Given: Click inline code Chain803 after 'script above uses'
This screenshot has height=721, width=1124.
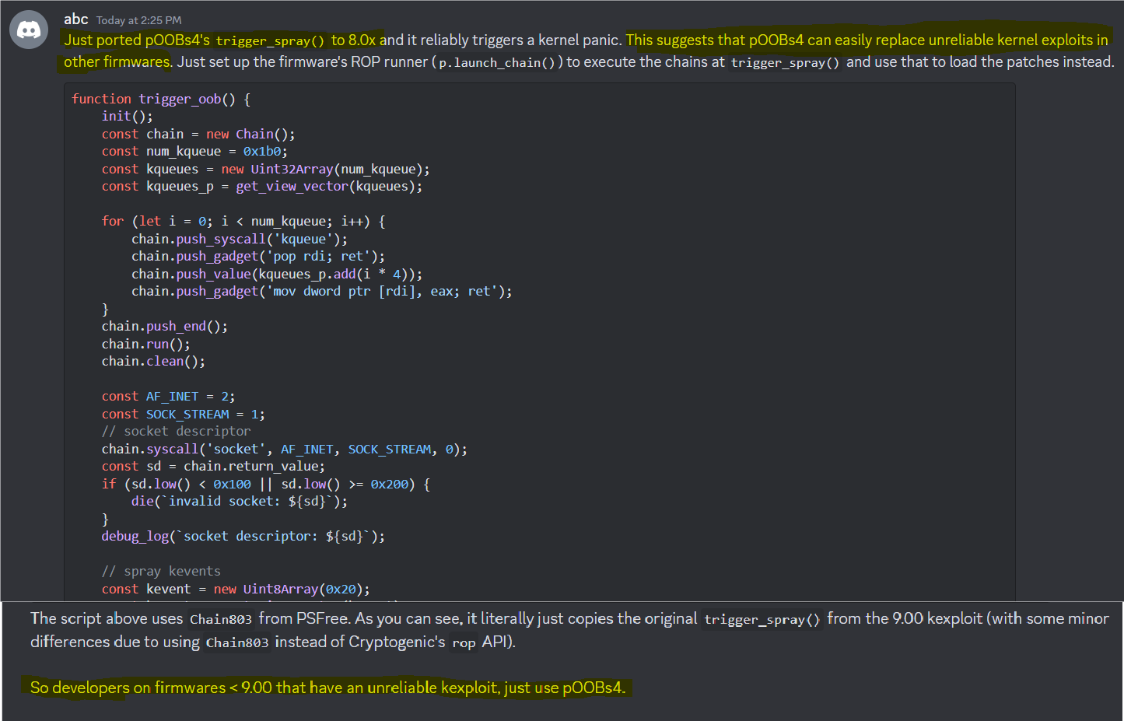Looking at the screenshot, I should point(221,619).
